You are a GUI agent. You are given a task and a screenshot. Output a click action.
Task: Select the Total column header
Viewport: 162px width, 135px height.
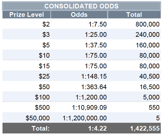[x=134, y=15]
